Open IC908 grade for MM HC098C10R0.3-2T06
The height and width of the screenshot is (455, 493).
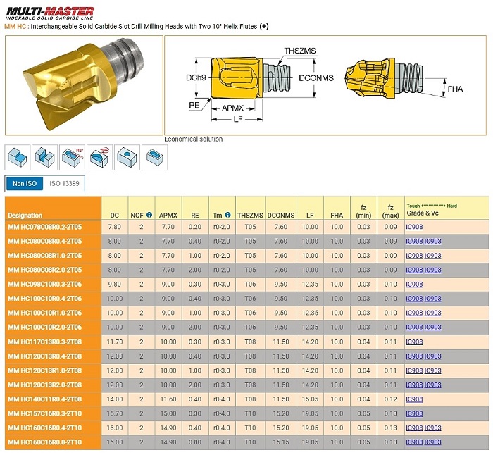(x=414, y=285)
